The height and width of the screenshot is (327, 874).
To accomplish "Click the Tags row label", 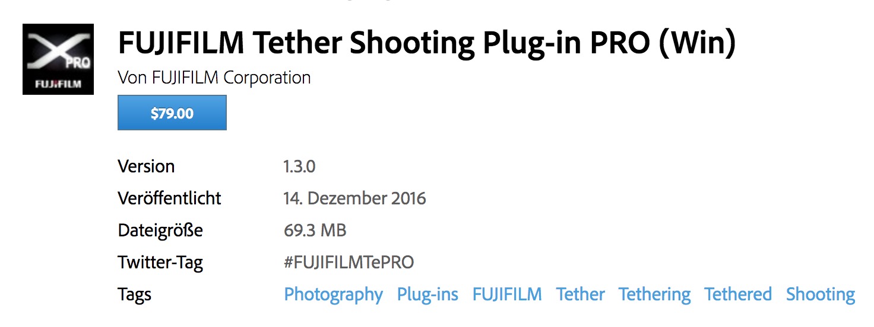I will [x=134, y=294].
